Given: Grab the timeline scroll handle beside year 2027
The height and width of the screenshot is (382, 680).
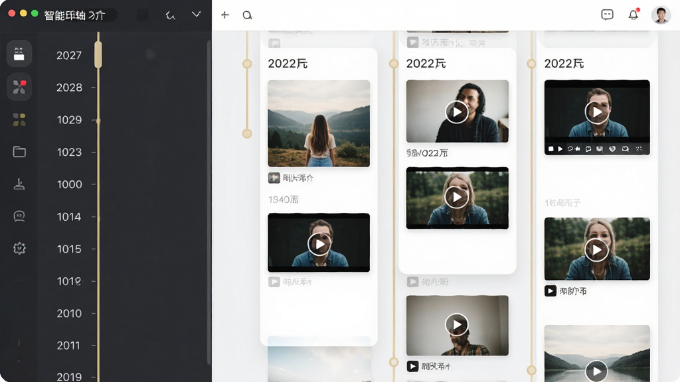Looking at the screenshot, I should coord(98,54).
